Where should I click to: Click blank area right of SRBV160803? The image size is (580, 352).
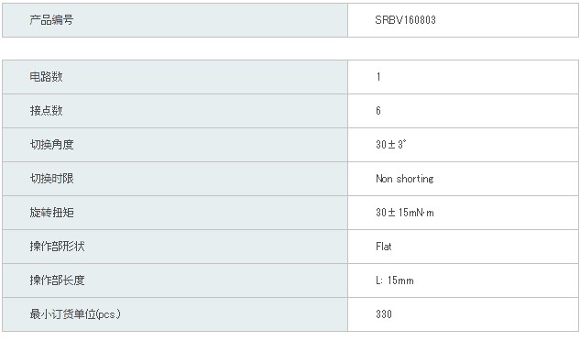click(x=507, y=20)
